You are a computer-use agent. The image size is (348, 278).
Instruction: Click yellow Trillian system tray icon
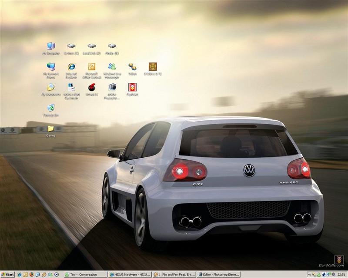314,275
